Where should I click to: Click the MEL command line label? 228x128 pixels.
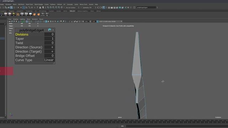coord(123,126)
